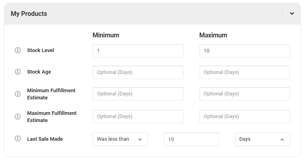Select Minimum Fulfillment Estimate minimum days field
Screen dimensions: 304x159
pos(138,94)
